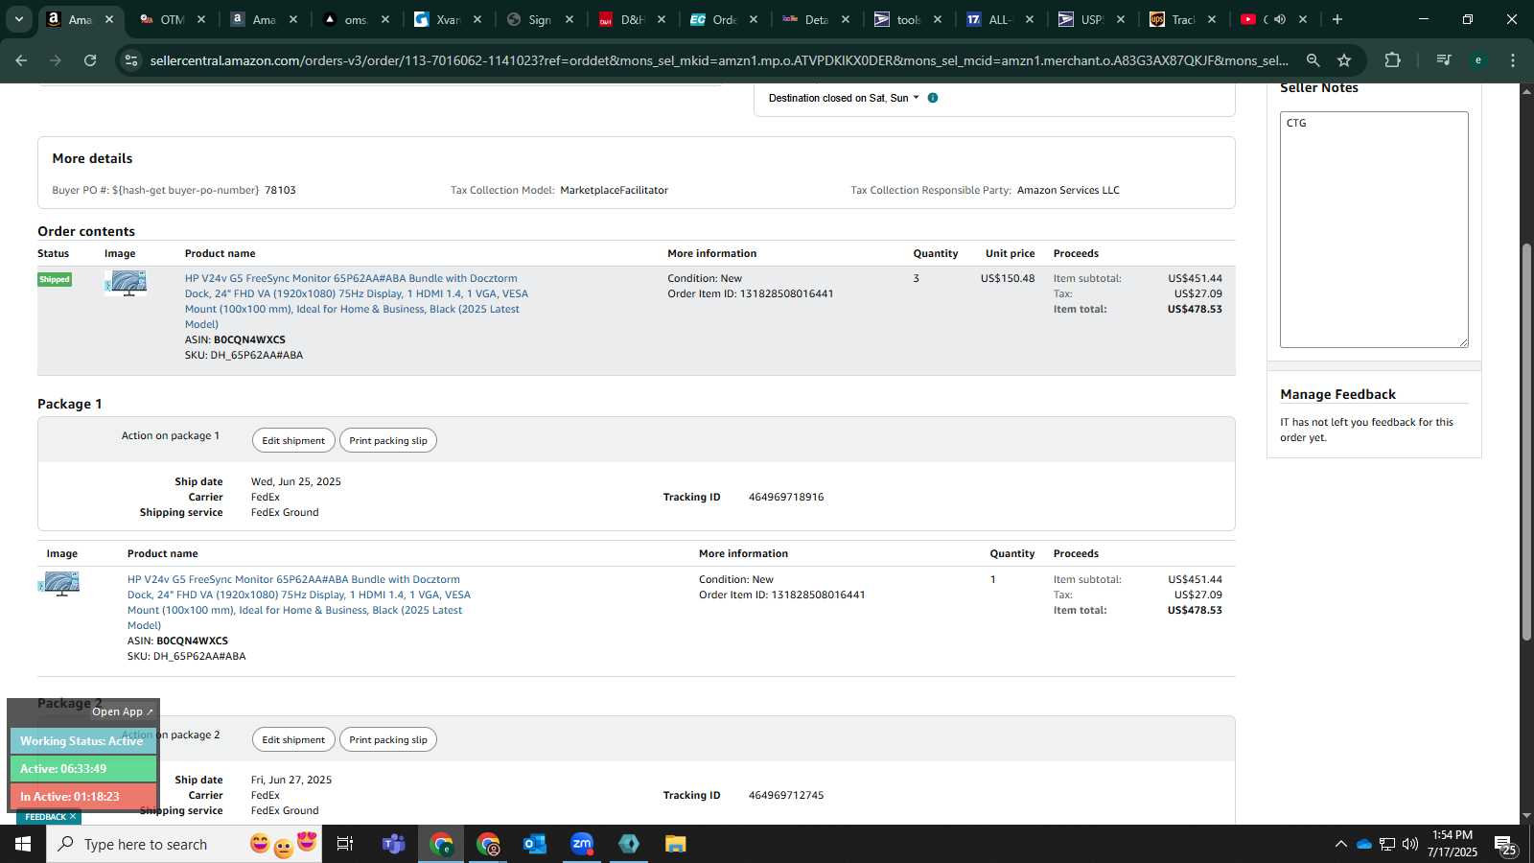Viewport: 1534px width, 863px height.
Task: Show hidden system tray icons
Action: (1340, 844)
